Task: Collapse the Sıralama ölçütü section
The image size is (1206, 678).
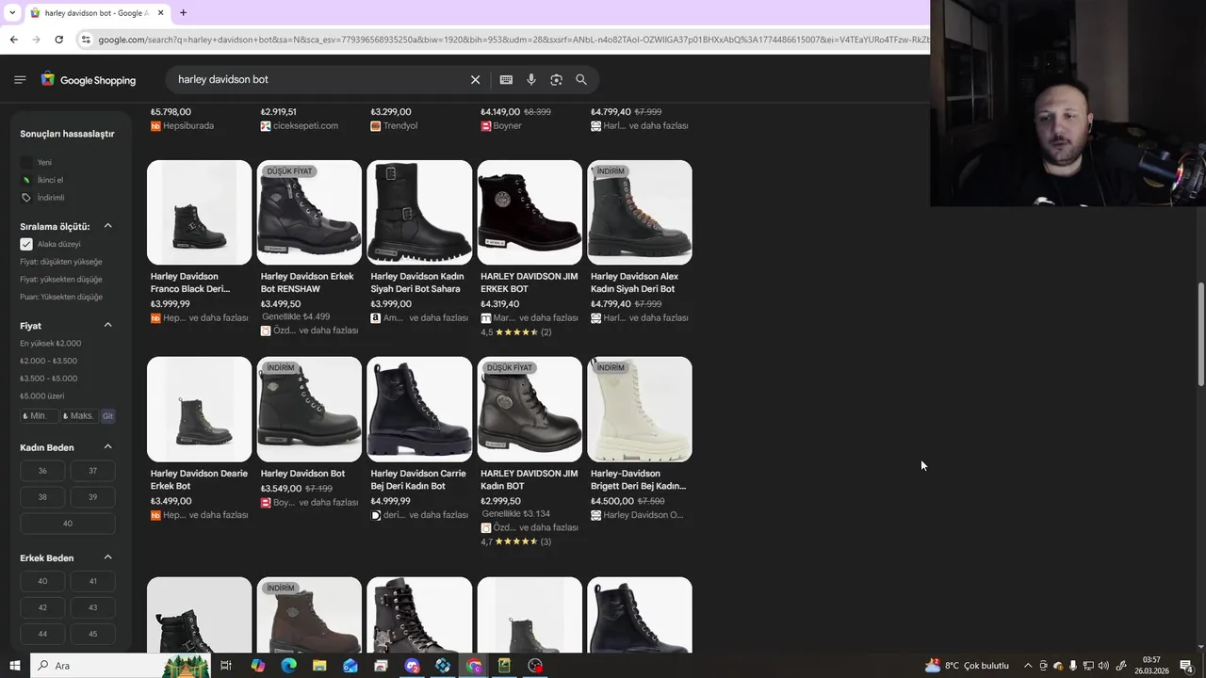Action: (107, 226)
